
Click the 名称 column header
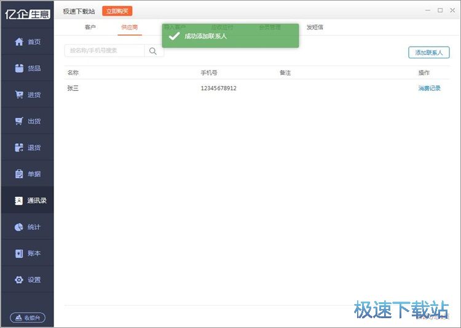[73, 72]
